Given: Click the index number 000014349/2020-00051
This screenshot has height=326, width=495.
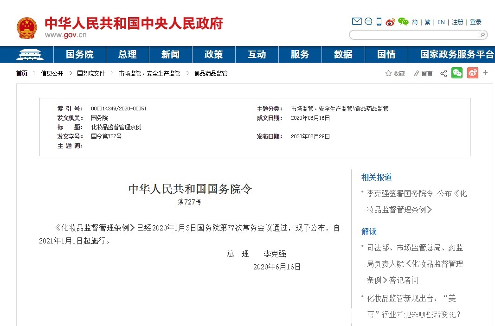Looking at the screenshot, I should (x=119, y=109).
